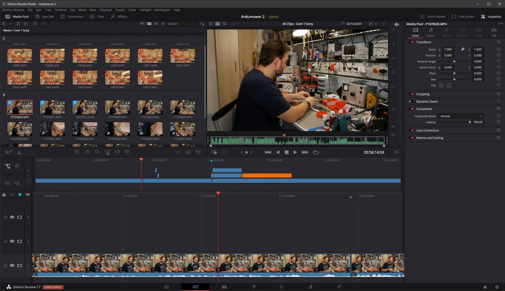Click the loop playback icon

tap(316, 152)
